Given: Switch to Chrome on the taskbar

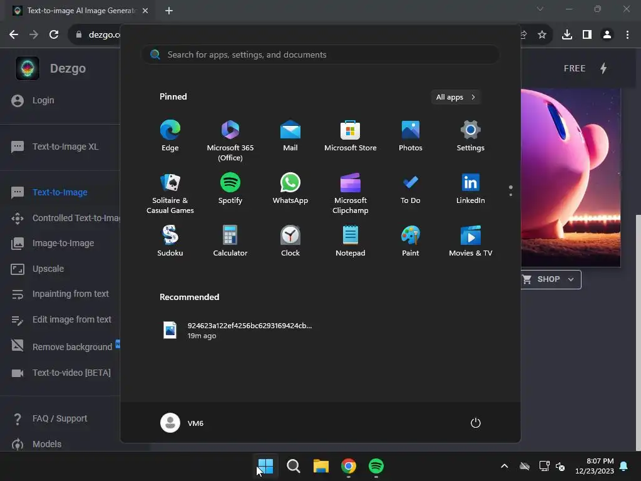Looking at the screenshot, I should (349, 466).
